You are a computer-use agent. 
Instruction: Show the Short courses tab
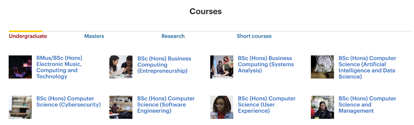click(254, 36)
